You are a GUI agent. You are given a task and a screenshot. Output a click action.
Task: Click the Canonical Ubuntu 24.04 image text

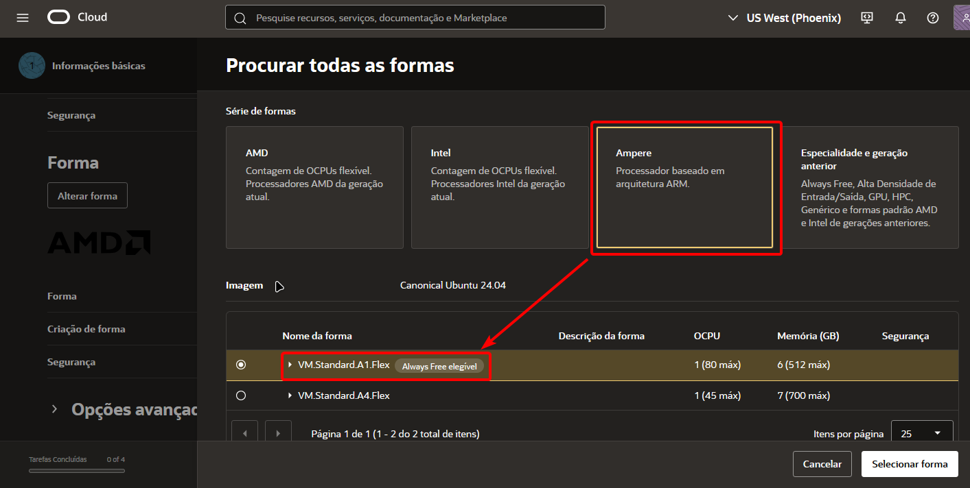(453, 285)
